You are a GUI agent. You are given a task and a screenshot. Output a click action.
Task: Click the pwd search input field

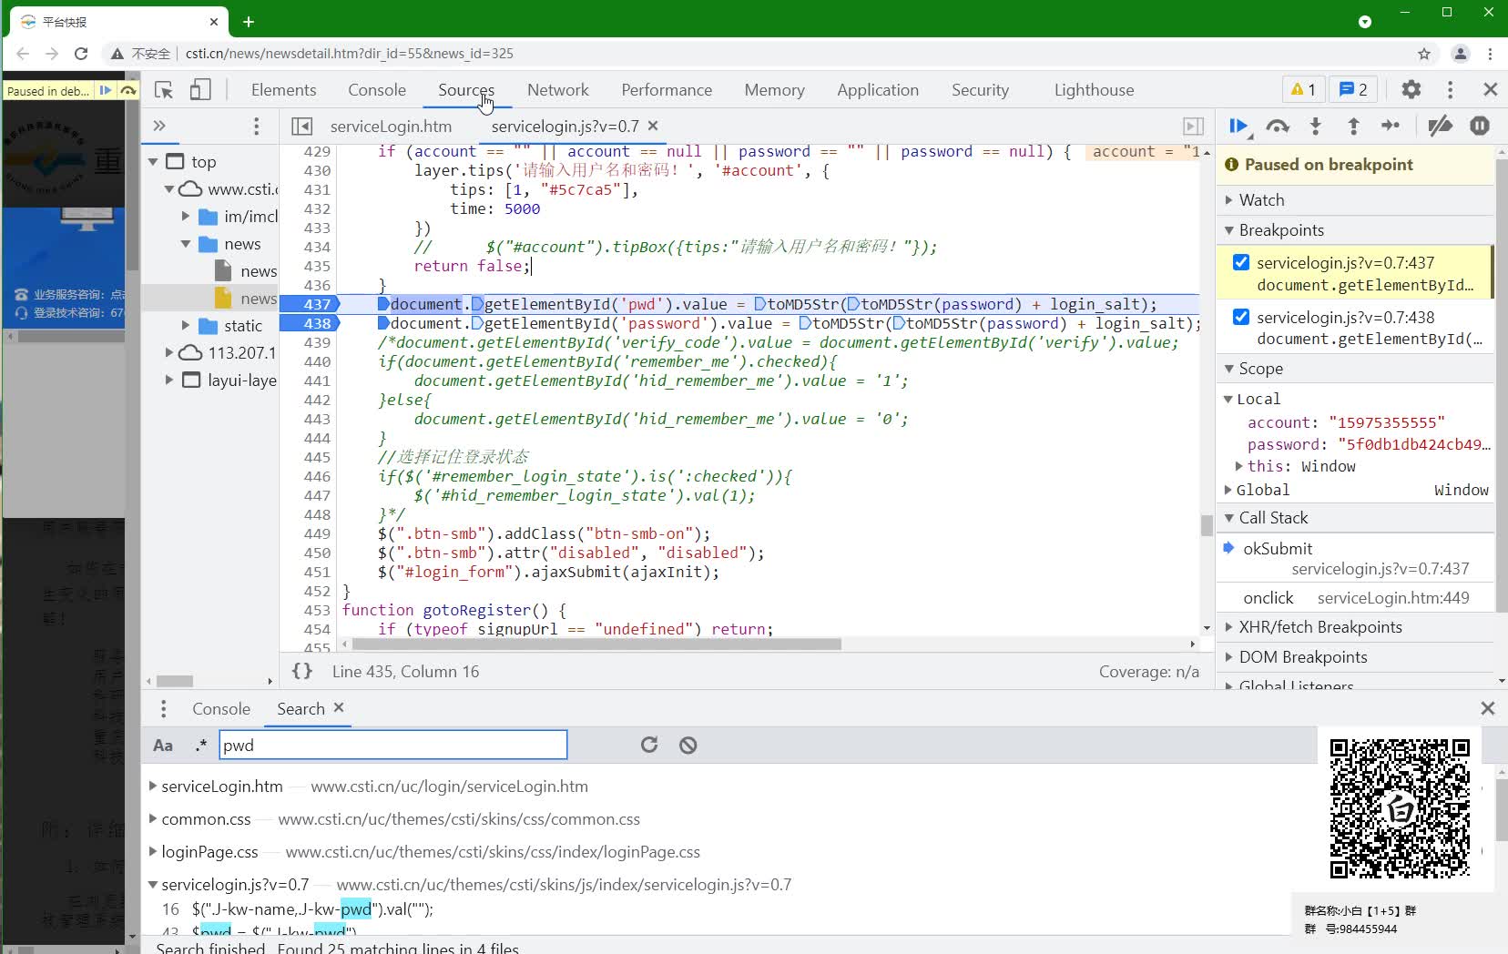(393, 745)
